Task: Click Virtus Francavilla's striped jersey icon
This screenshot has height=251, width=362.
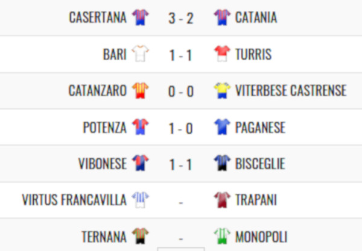Action: (x=140, y=199)
